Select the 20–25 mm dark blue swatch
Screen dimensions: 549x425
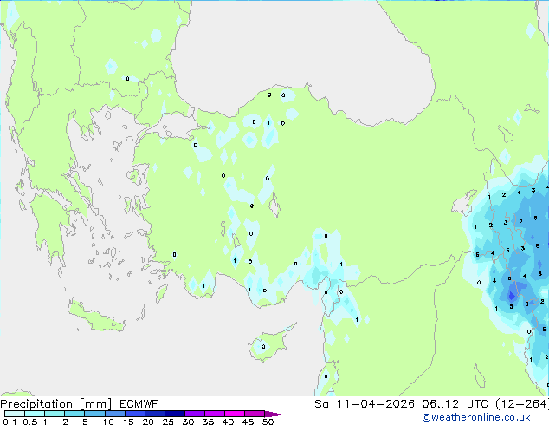pos(155,414)
